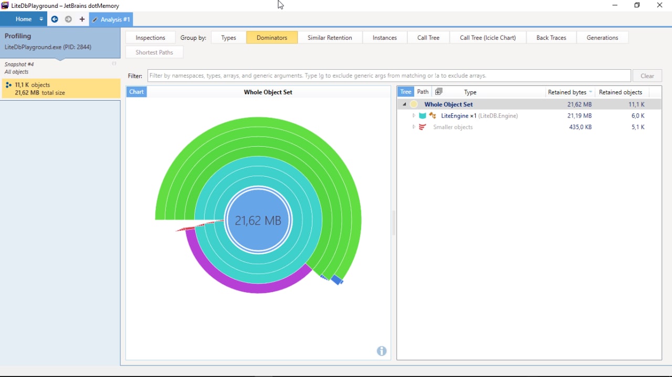Switch to Path view mode

coord(423,92)
